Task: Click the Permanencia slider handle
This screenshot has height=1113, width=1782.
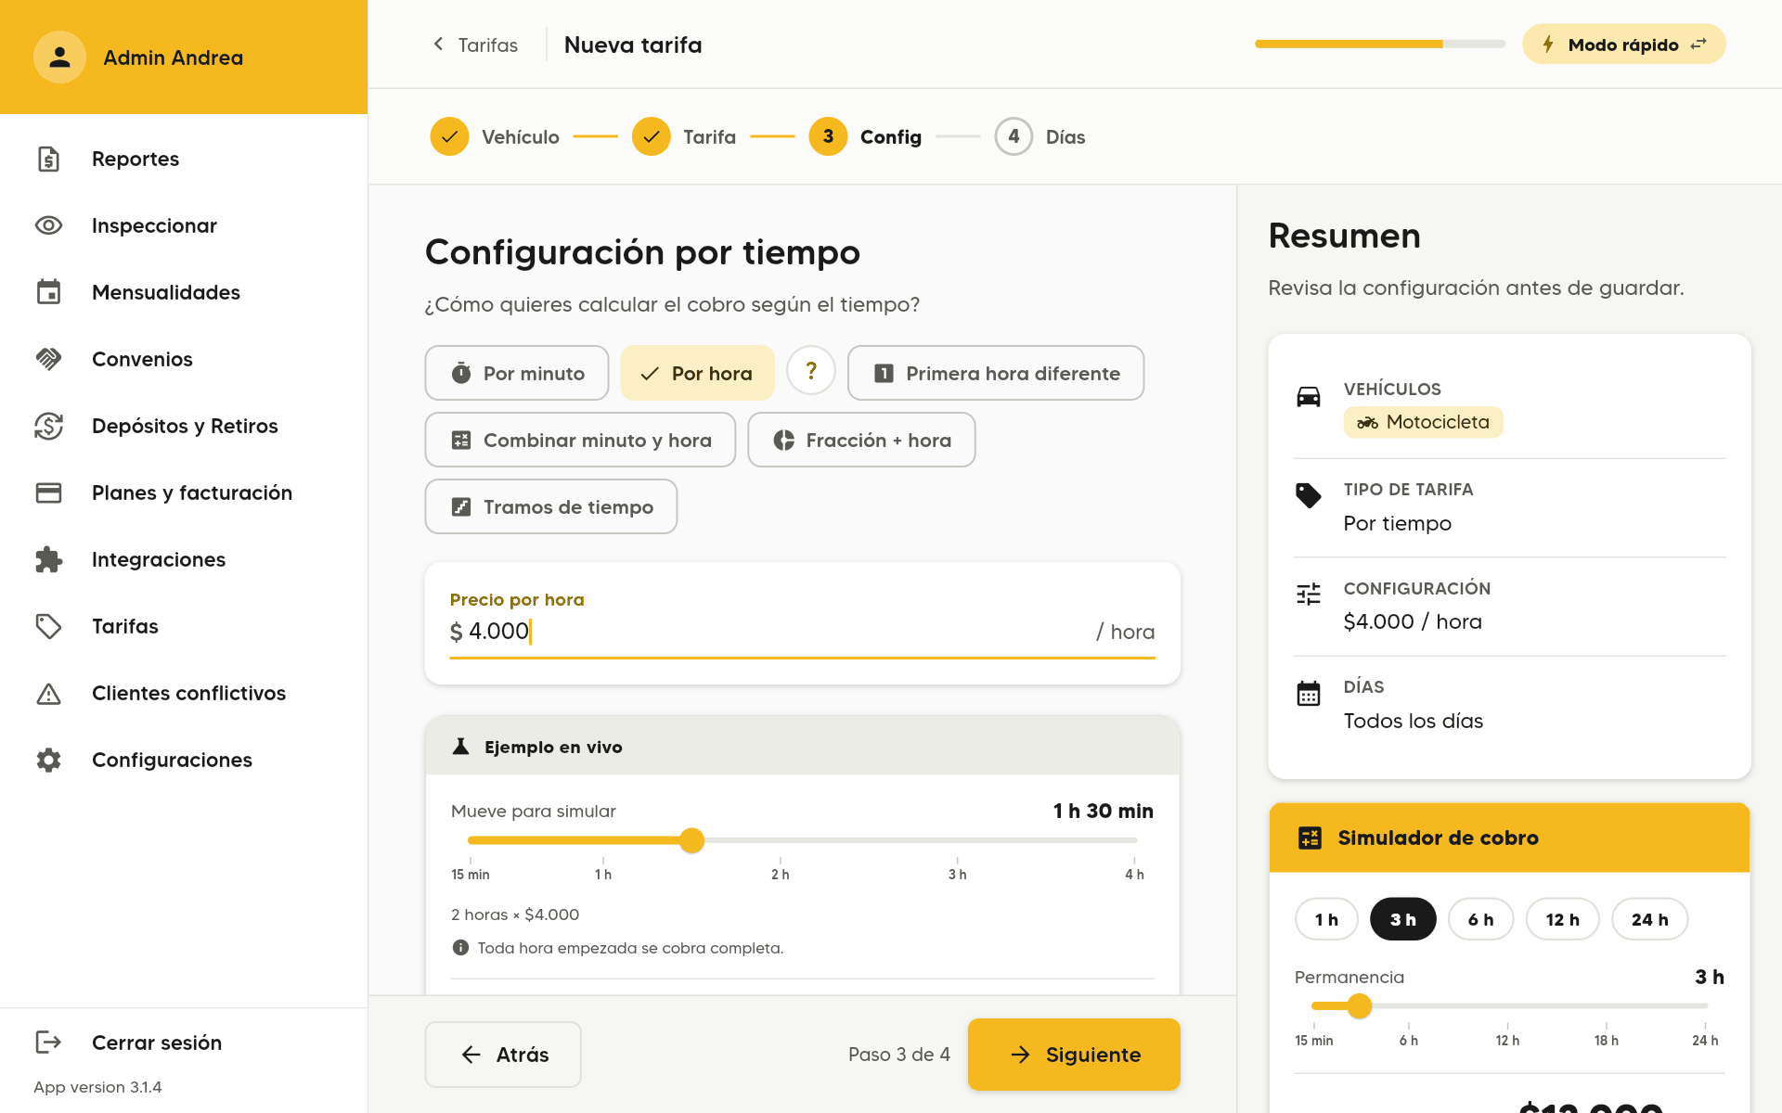Action: coord(1360,1005)
